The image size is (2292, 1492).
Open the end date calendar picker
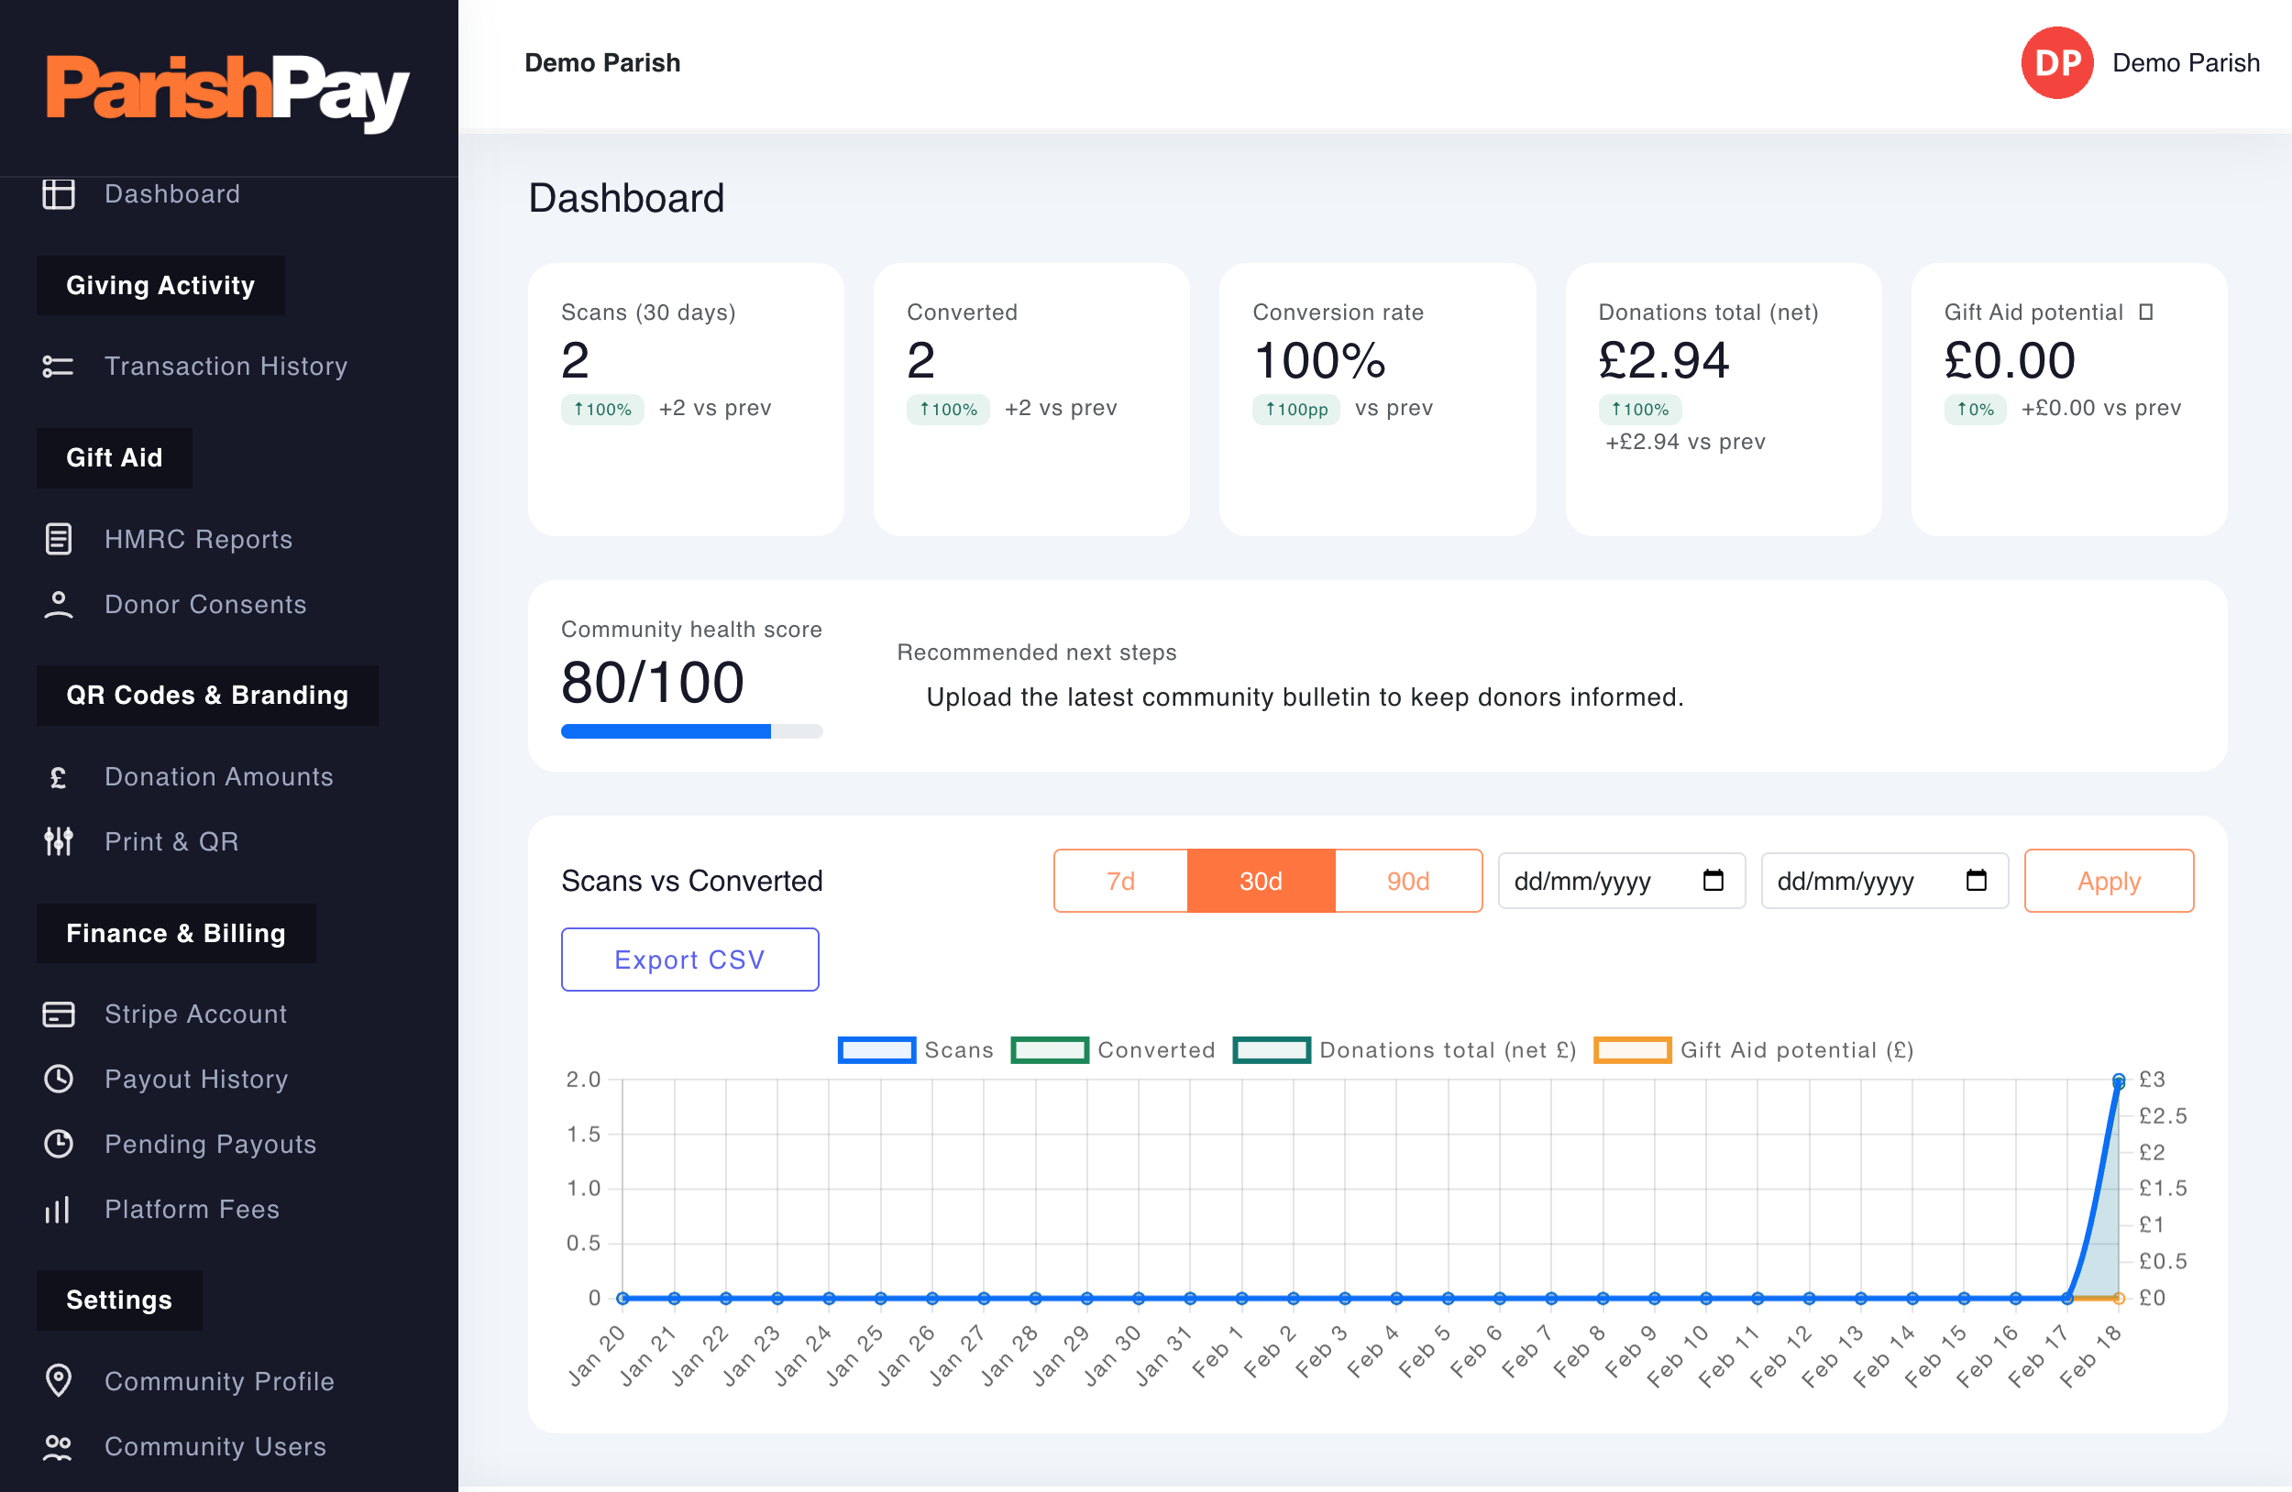(x=1976, y=880)
